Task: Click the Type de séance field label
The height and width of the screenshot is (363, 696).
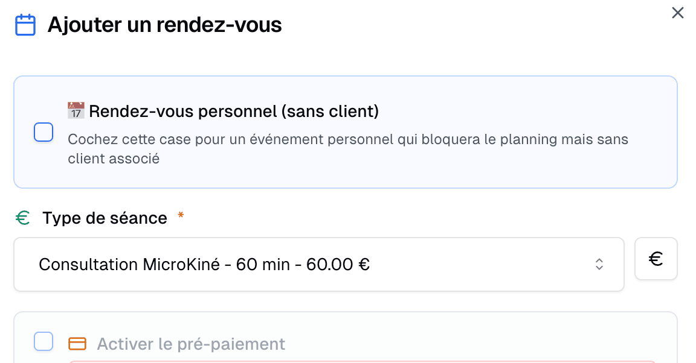Action: [x=105, y=218]
